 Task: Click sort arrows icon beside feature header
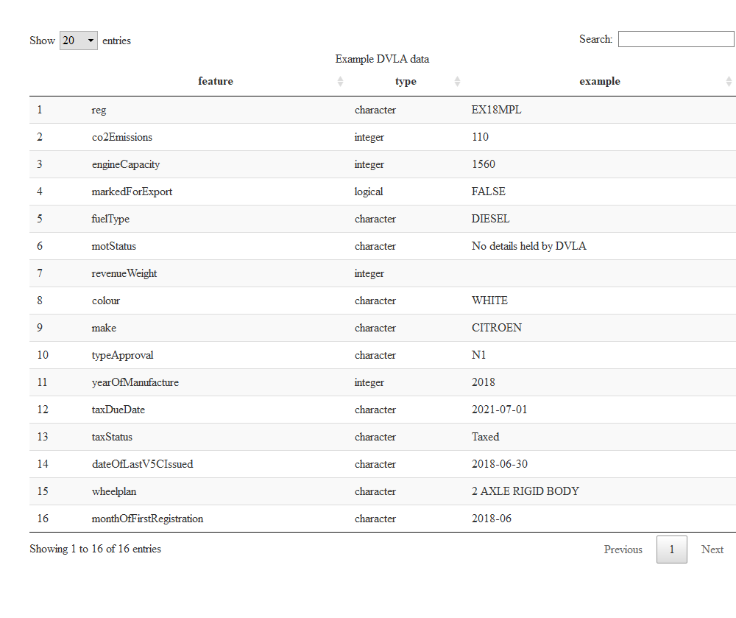pyautogui.click(x=340, y=82)
